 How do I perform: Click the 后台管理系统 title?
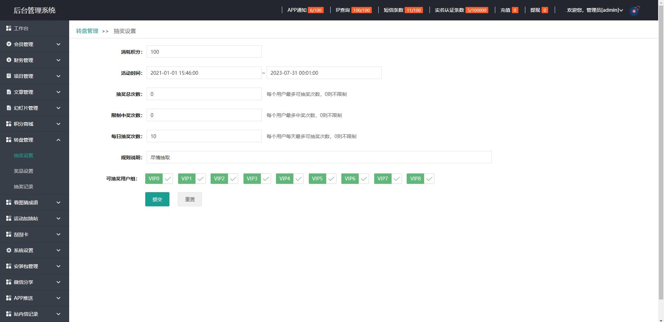coord(35,10)
